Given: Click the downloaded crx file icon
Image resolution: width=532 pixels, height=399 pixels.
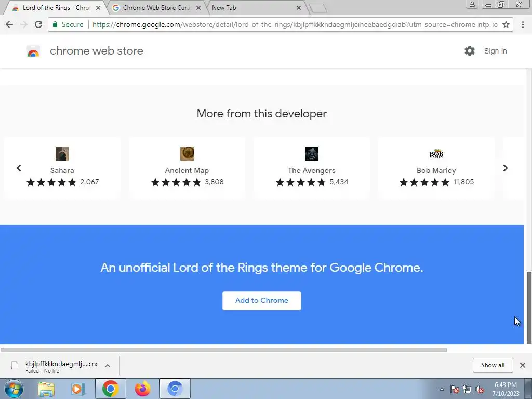Looking at the screenshot, I should (15, 365).
